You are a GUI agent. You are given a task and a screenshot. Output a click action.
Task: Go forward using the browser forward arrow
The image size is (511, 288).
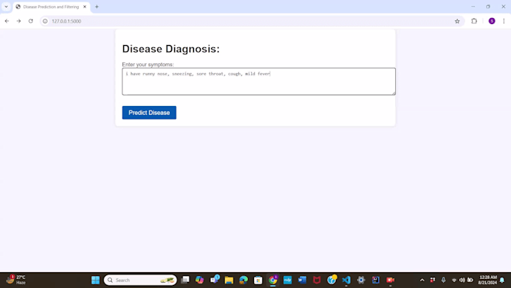click(x=19, y=21)
